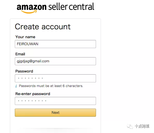Click the WeChat watermark icon
Screen dimensions: 154x133
(130, 126)
